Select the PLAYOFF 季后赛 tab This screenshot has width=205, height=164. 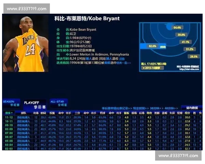tap(33, 105)
